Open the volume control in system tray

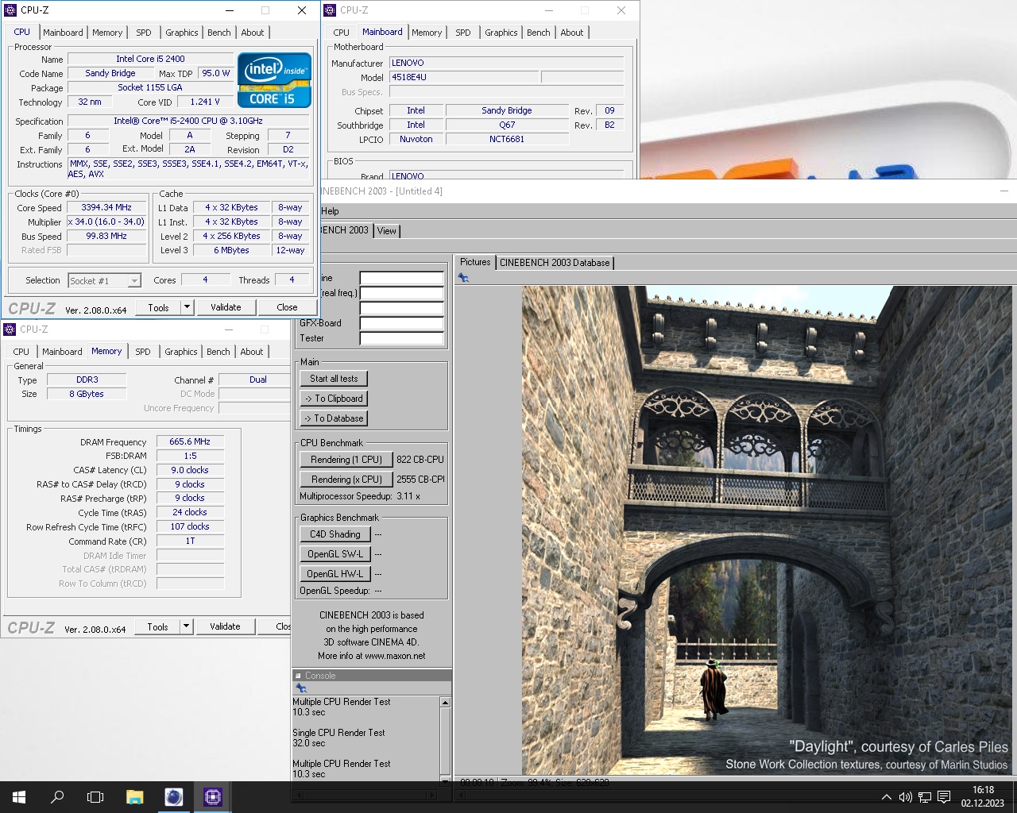pyautogui.click(x=905, y=797)
